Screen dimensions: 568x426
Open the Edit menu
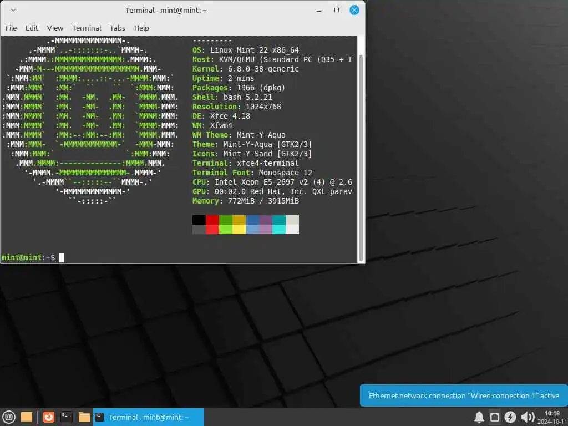pyautogui.click(x=32, y=28)
